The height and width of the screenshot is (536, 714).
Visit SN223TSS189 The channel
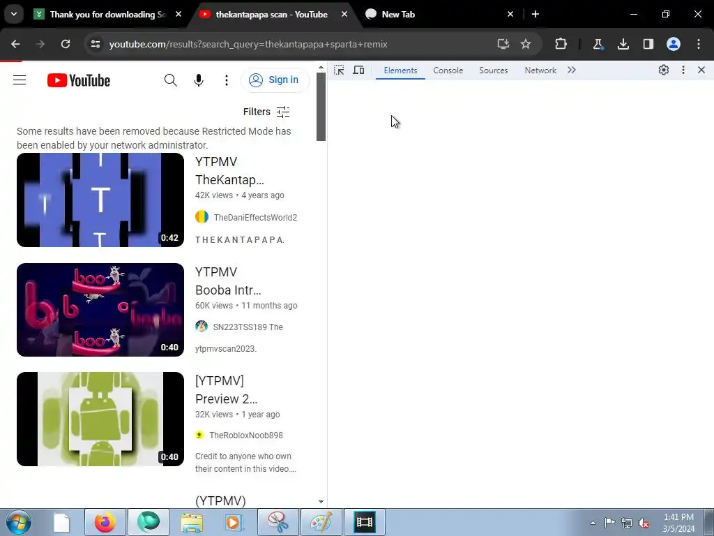[x=248, y=327]
